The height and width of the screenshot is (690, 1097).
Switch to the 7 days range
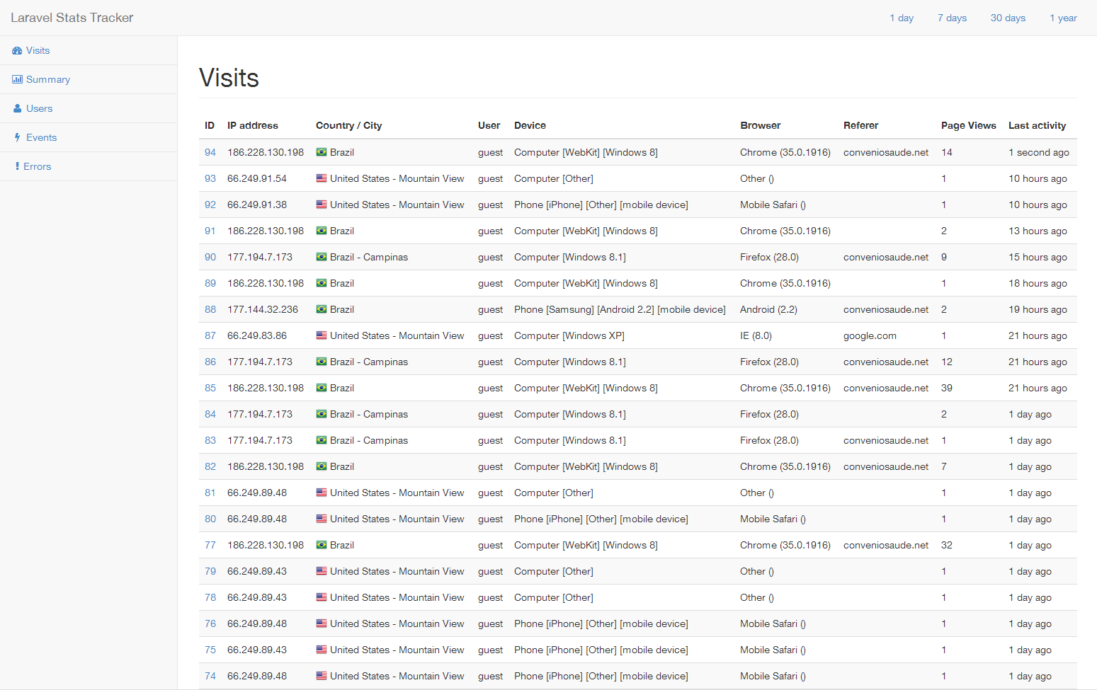click(952, 18)
